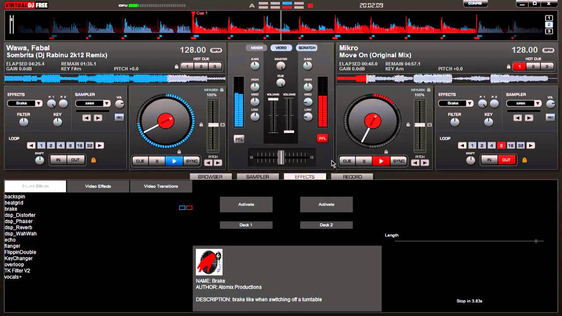The image size is (562, 316).
Task: Set left deck loop IN point
Action: (x=58, y=160)
